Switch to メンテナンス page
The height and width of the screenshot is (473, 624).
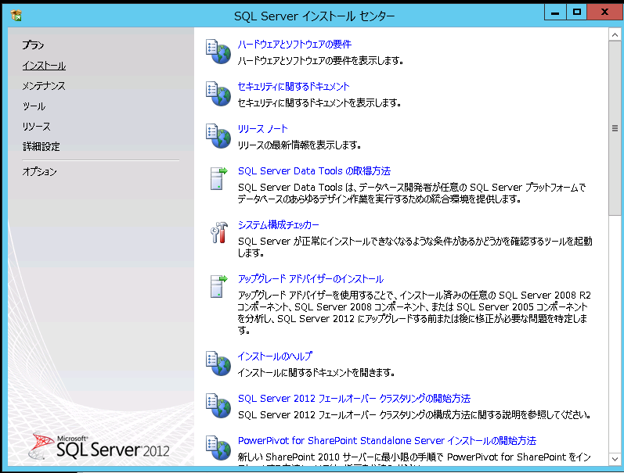point(43,86)
